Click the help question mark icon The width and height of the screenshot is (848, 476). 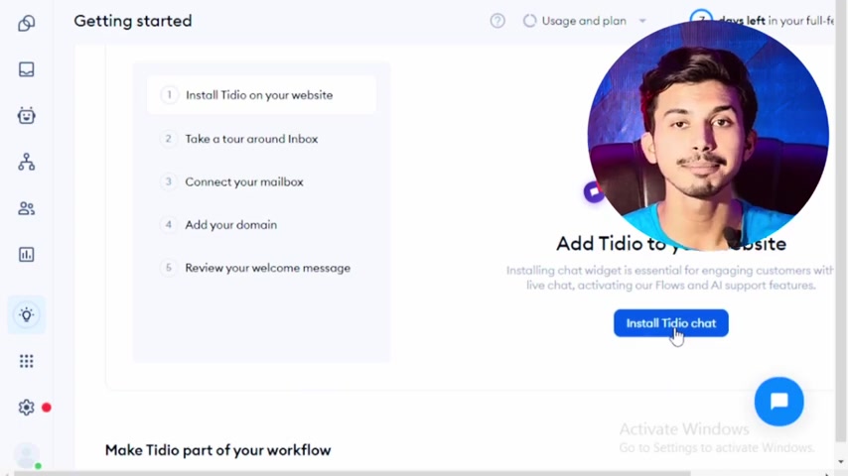[x=497, y=21]
